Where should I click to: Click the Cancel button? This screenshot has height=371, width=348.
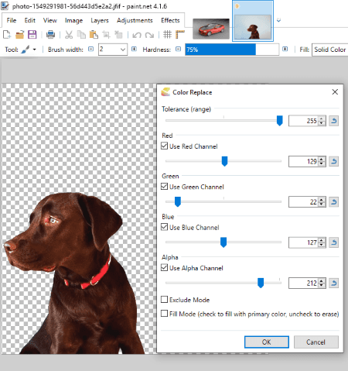coord(316,342)
